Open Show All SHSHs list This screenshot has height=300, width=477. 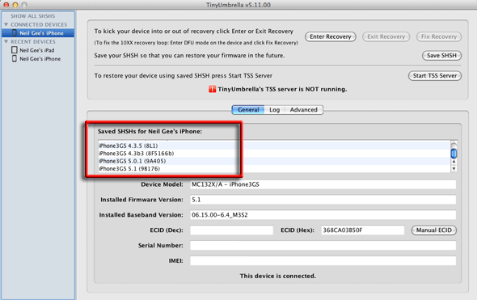[33, 16]
